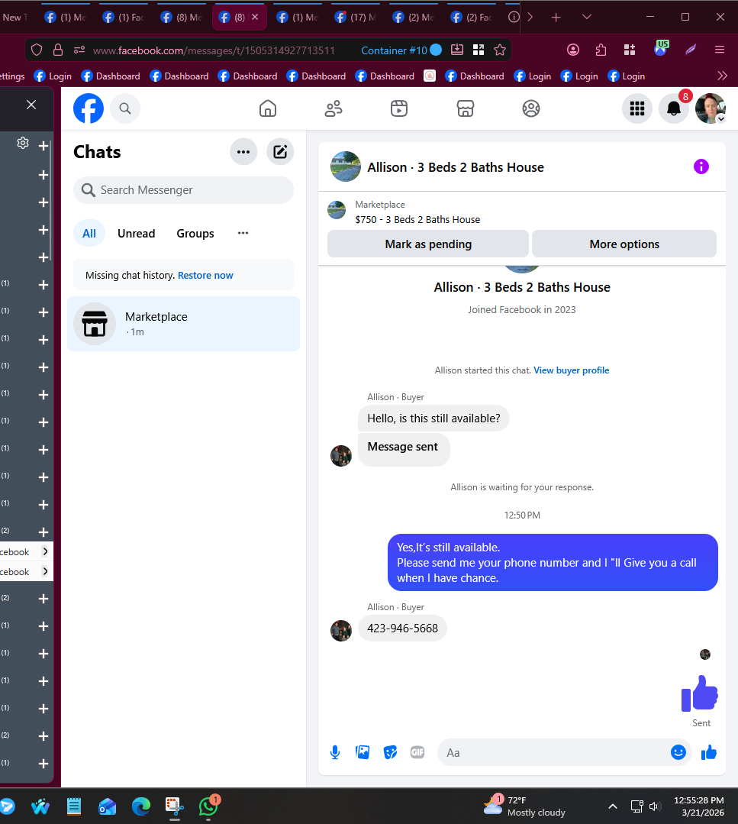Image resolution: width=738 pixels, height=824 pixels.
Task: Show more bookmarks double chevron
Action: point(722,76)
